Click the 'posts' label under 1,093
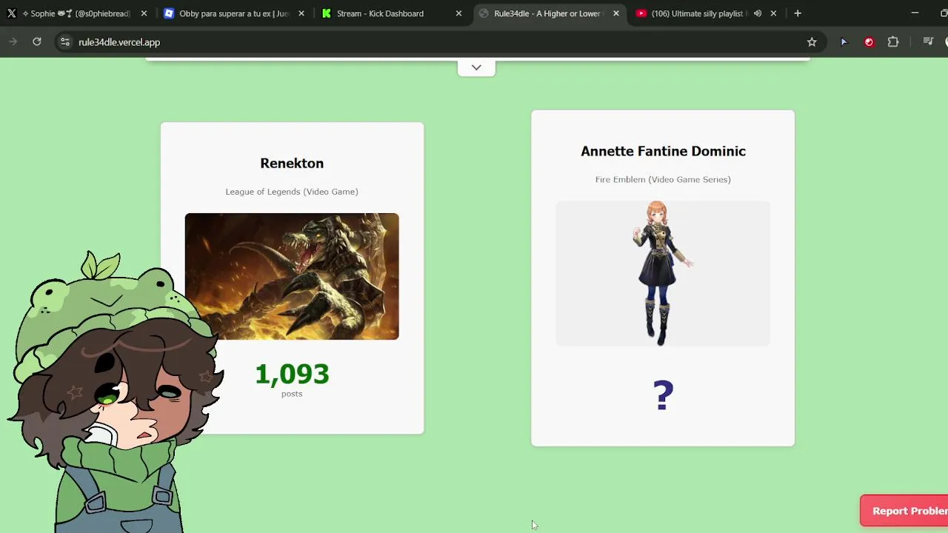The width and height of the screenshot is (948, 533). click(292, 394)
